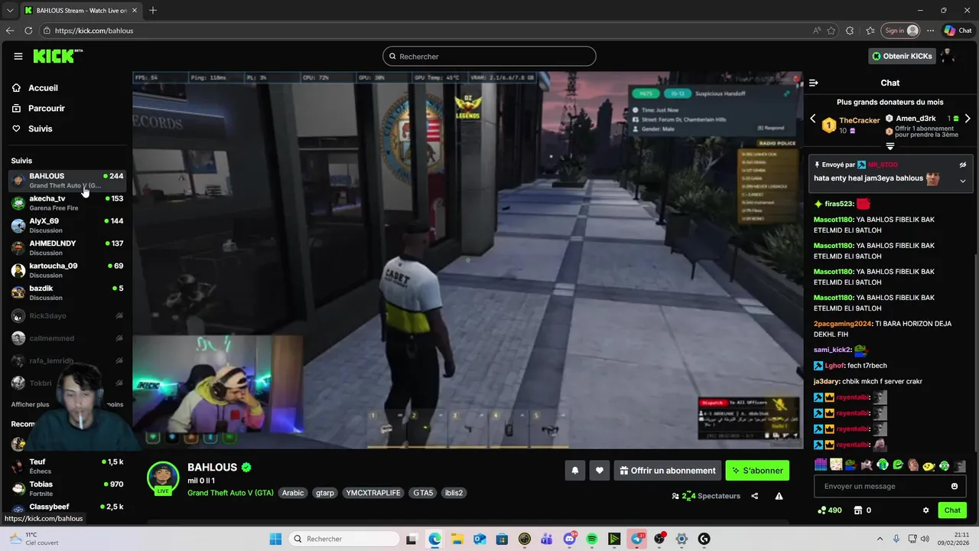The height and width of the screenshot is (551, 979).
Task: Click the share stream icon
Action: coord(755,496)
